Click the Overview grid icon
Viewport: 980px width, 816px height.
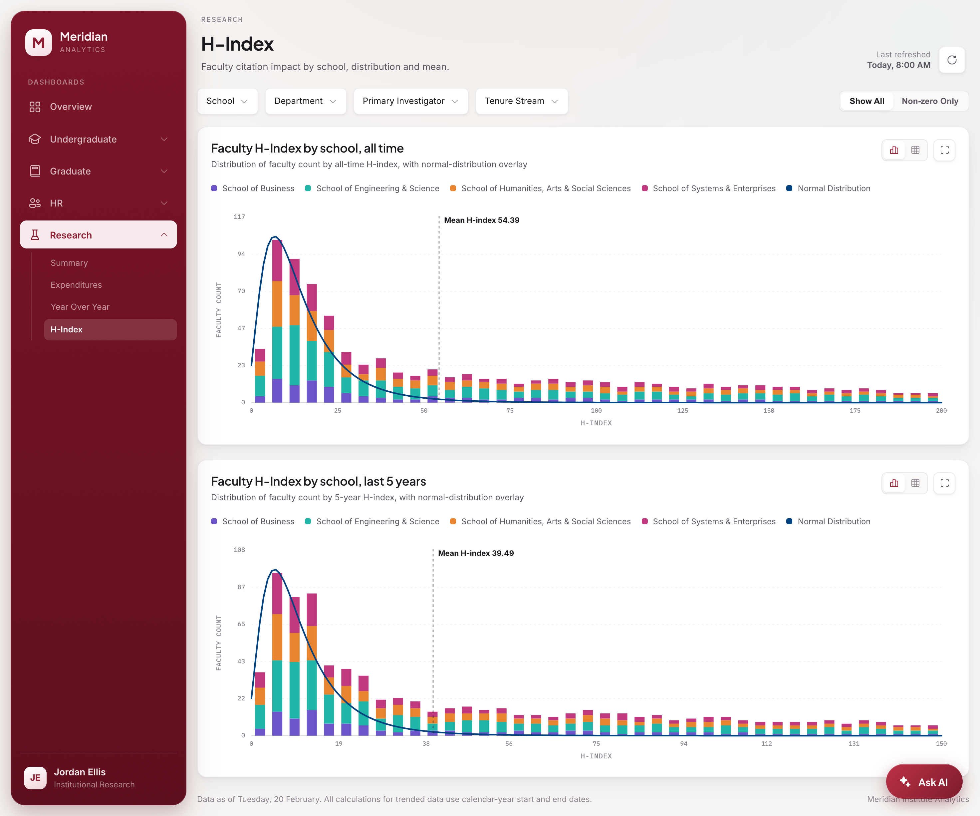coord(35,107)
